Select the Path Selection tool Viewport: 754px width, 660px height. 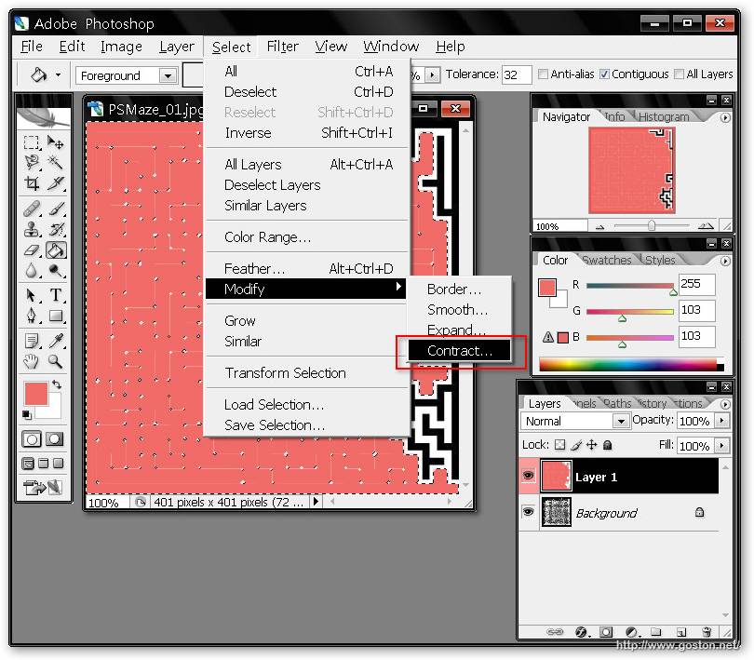pyautogui.click(x=32, y=295)
